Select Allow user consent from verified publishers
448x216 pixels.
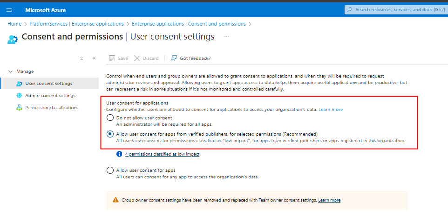[110, 134]
